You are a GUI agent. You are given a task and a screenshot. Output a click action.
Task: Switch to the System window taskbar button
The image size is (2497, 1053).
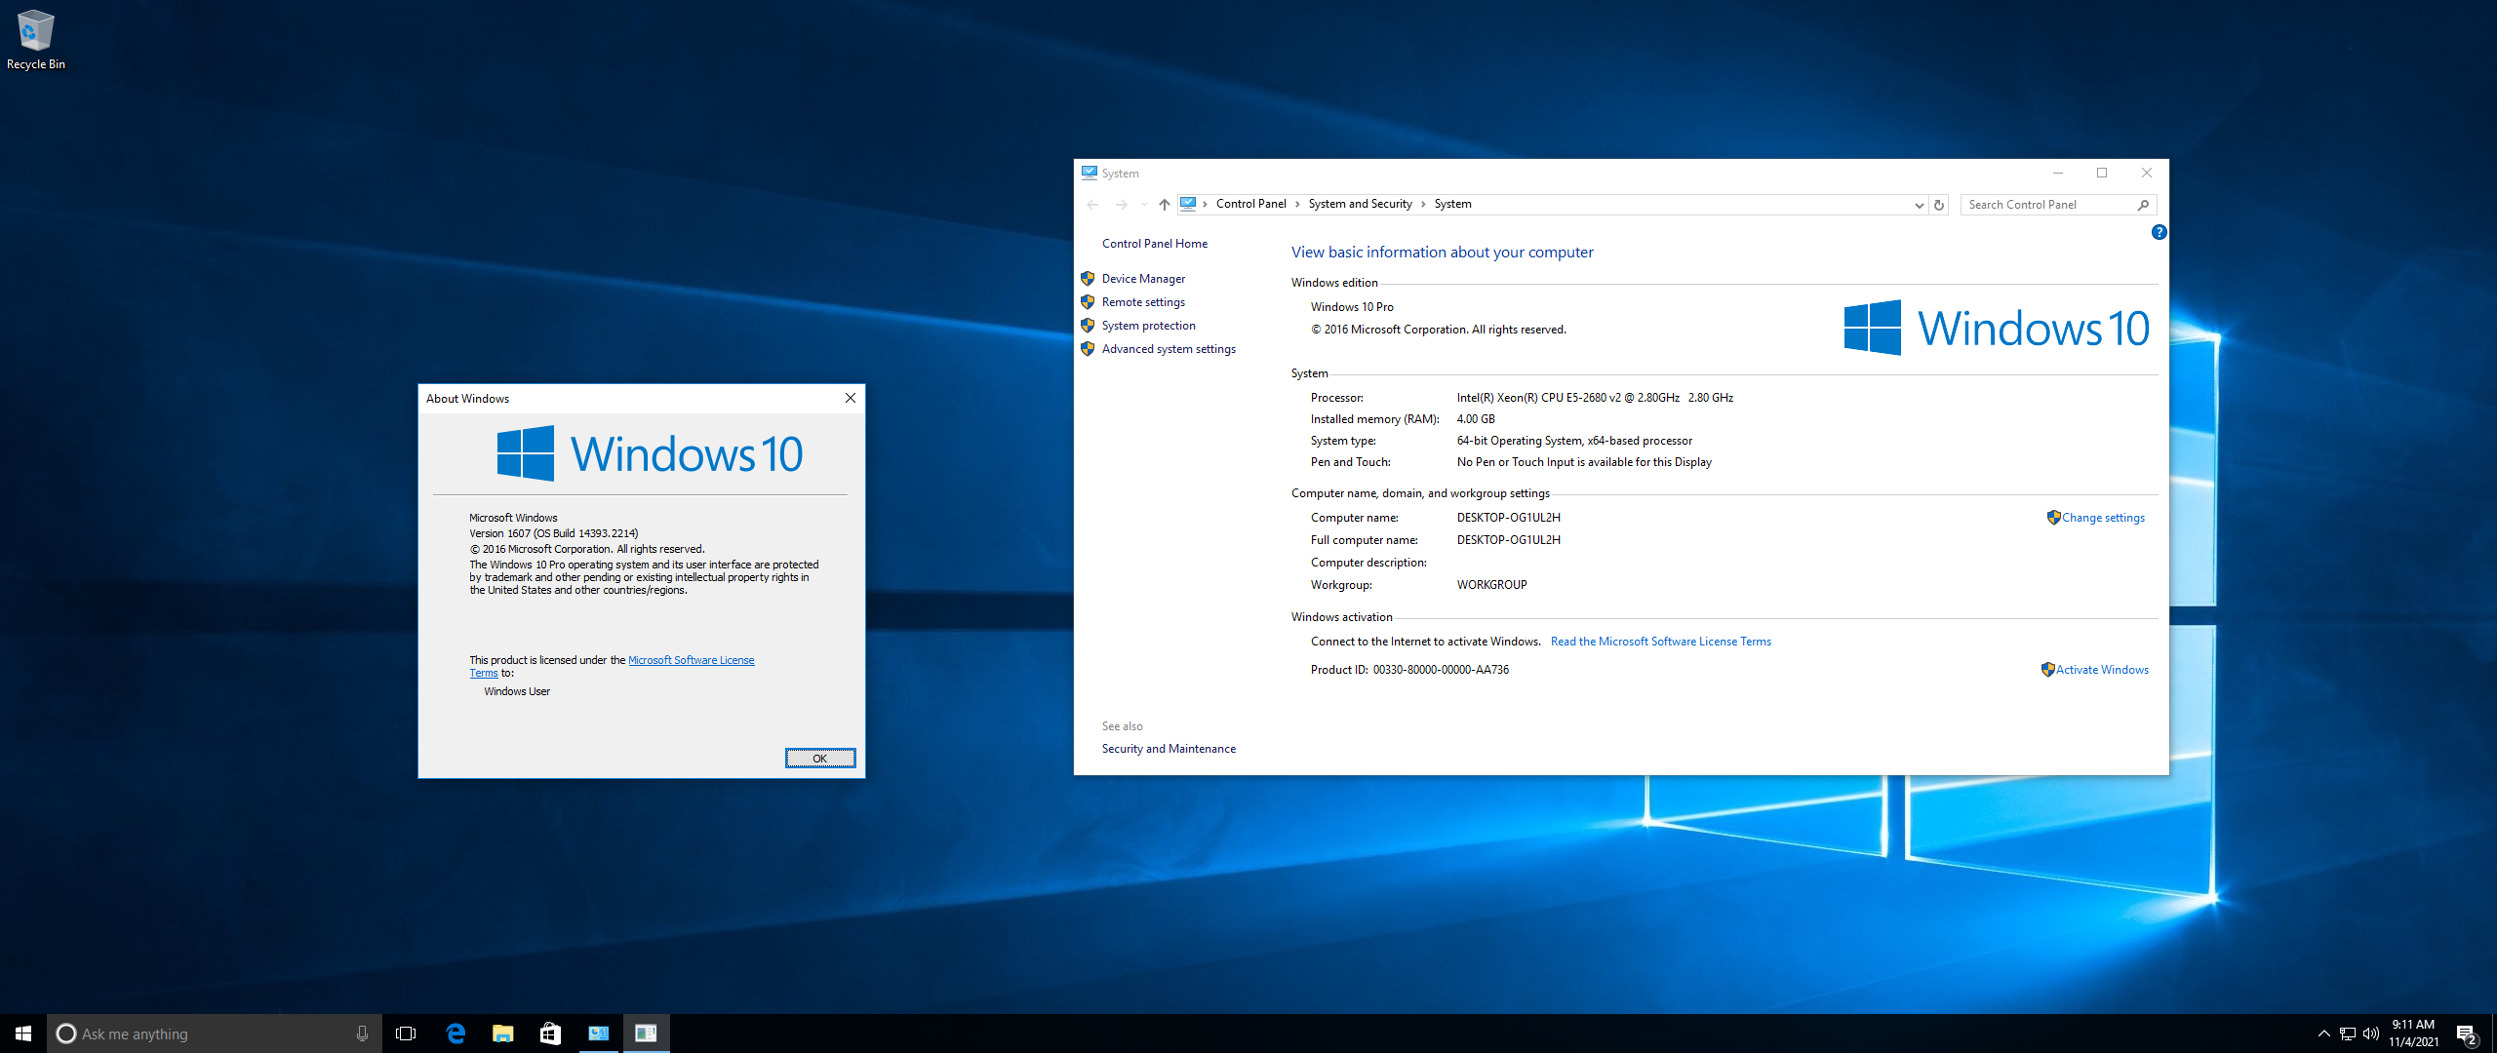[598, 1033]
